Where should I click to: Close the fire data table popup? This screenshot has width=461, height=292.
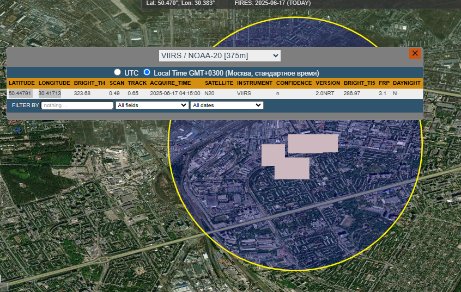415,53
